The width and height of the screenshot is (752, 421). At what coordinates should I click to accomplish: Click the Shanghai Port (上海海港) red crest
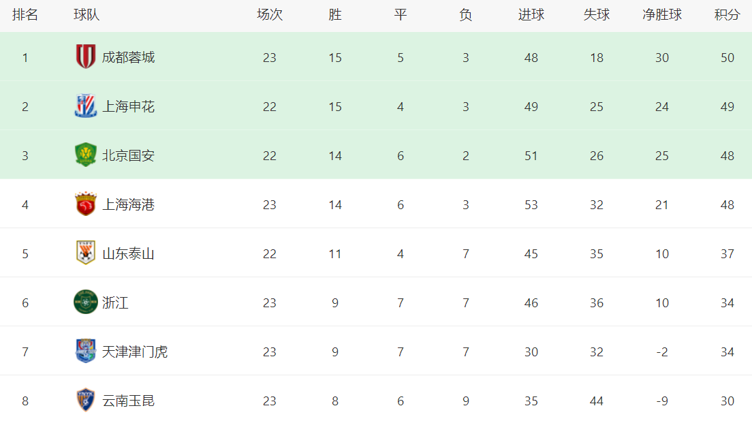point(86,204)
